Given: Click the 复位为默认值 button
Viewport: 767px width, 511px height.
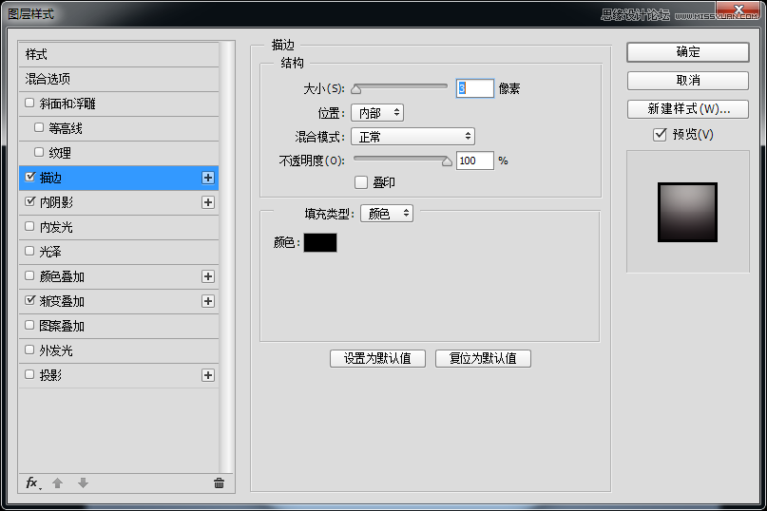Looking at the screenshot, I should 483,358.
